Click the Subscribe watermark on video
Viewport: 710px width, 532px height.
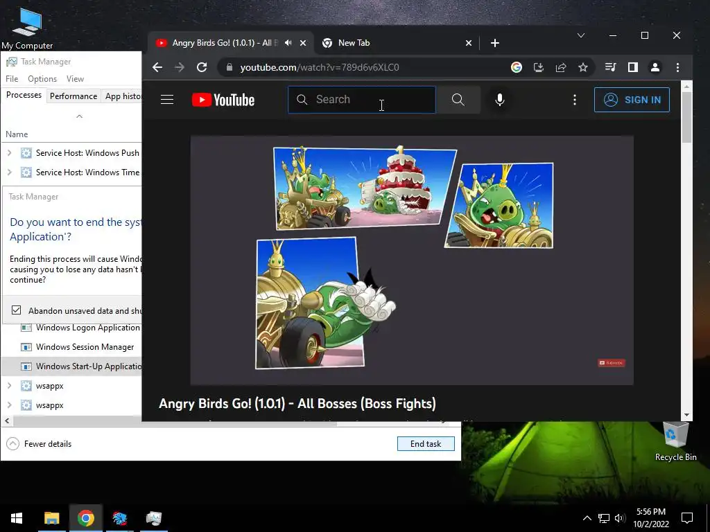tap(612, 363)
